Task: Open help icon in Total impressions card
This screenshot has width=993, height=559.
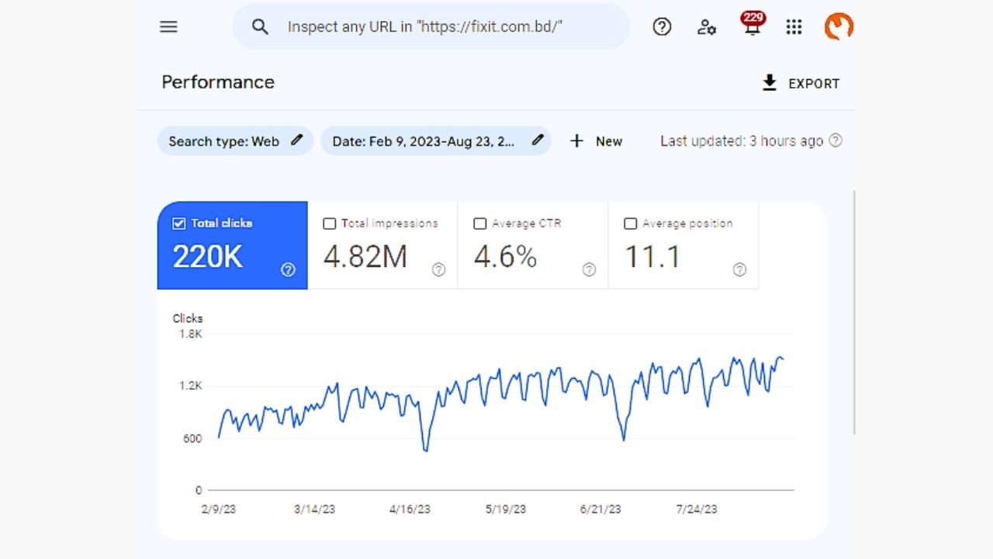Action: pos(438,269)
